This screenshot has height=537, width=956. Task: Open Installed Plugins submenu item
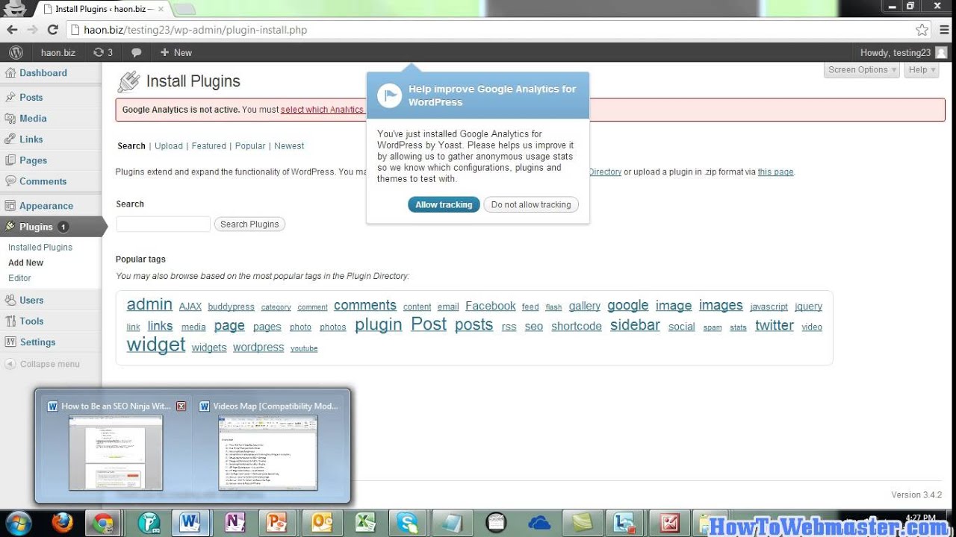pyautogui.click(x=40, y=247)
